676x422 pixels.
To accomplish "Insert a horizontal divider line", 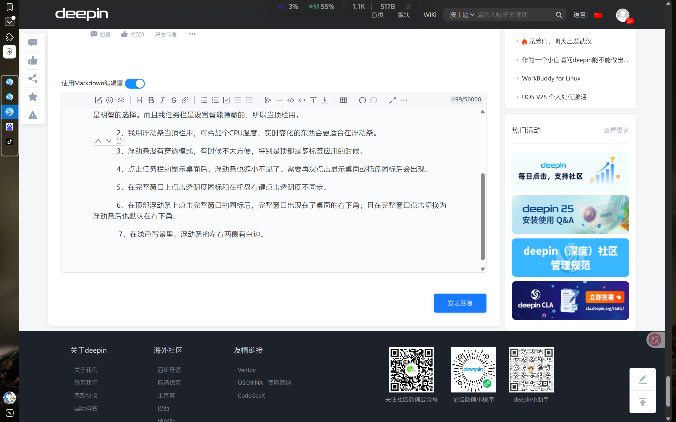I will click(279, 100).
